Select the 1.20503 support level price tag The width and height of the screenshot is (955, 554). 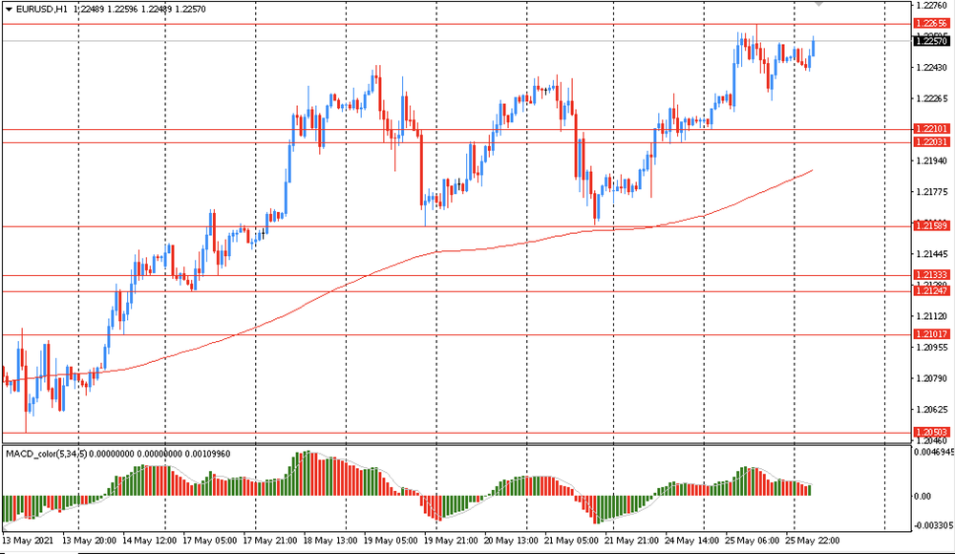(932, 433)
